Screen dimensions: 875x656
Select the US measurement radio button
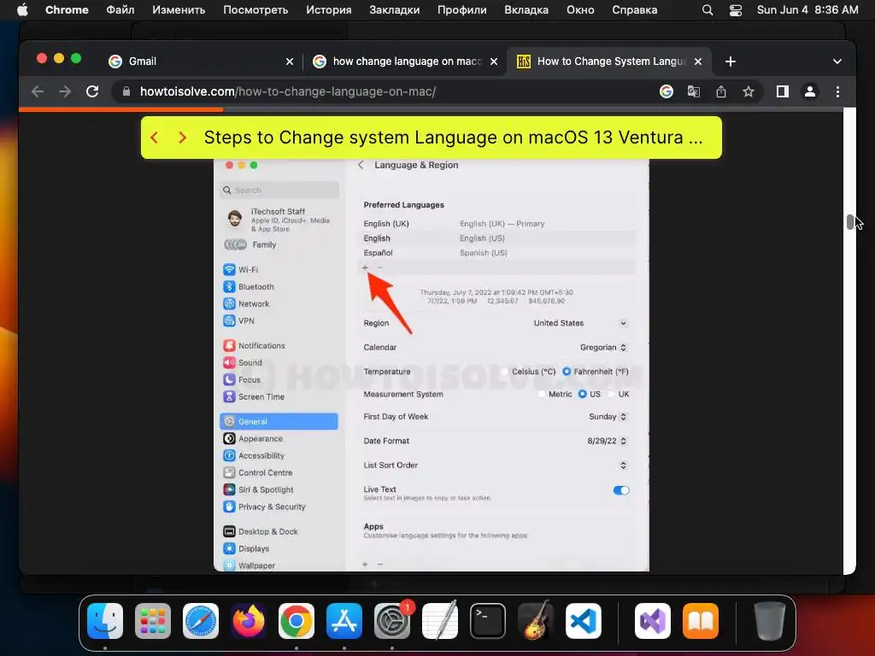pos(582,394)
